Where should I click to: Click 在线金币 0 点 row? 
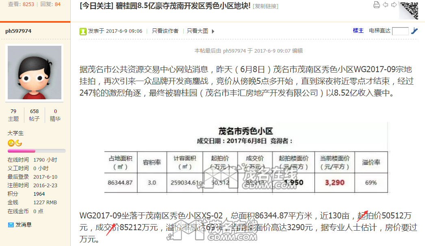tap(26, 211)
